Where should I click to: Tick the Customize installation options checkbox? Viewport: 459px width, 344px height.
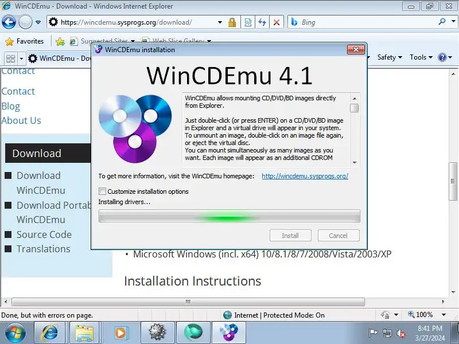(x=103, y=191)
